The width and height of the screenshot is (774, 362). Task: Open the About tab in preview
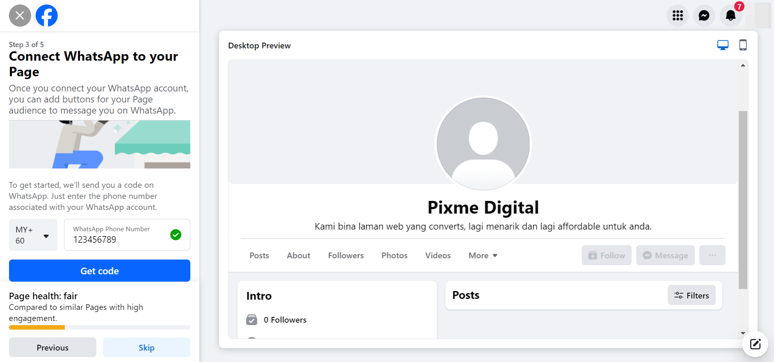point(298,255)
